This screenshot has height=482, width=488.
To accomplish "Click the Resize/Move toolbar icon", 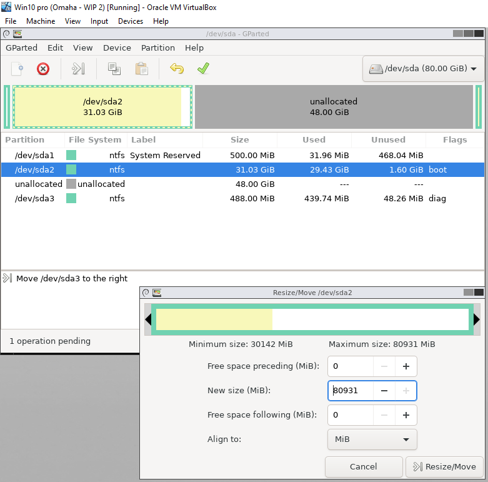I will click(x=78, y=69).
